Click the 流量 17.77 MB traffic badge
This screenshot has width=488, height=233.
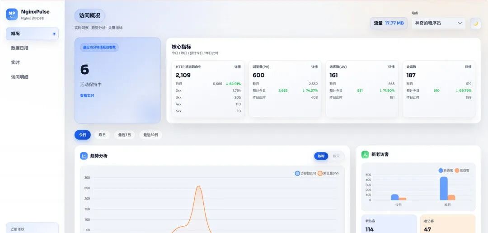coord(389,23)
